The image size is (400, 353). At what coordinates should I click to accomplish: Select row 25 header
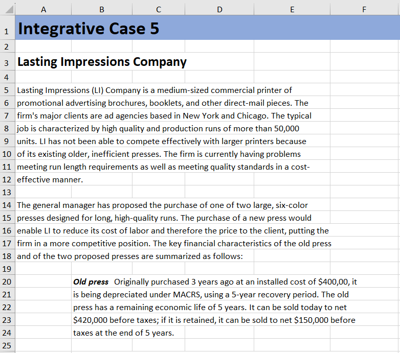coord(7,345)
